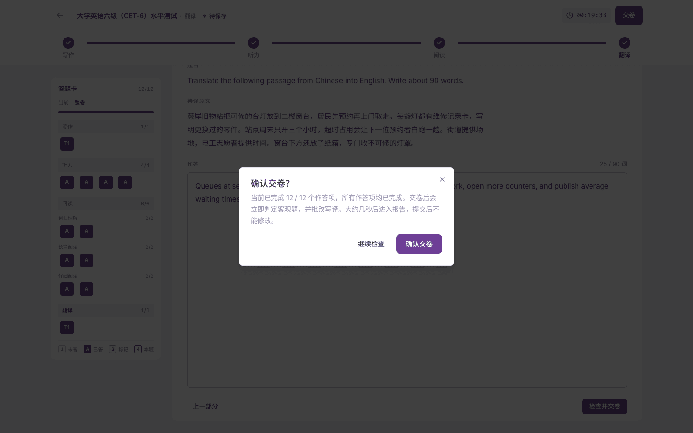Click the 未答 legend icon
693x433 pixels.
[62, 349]
